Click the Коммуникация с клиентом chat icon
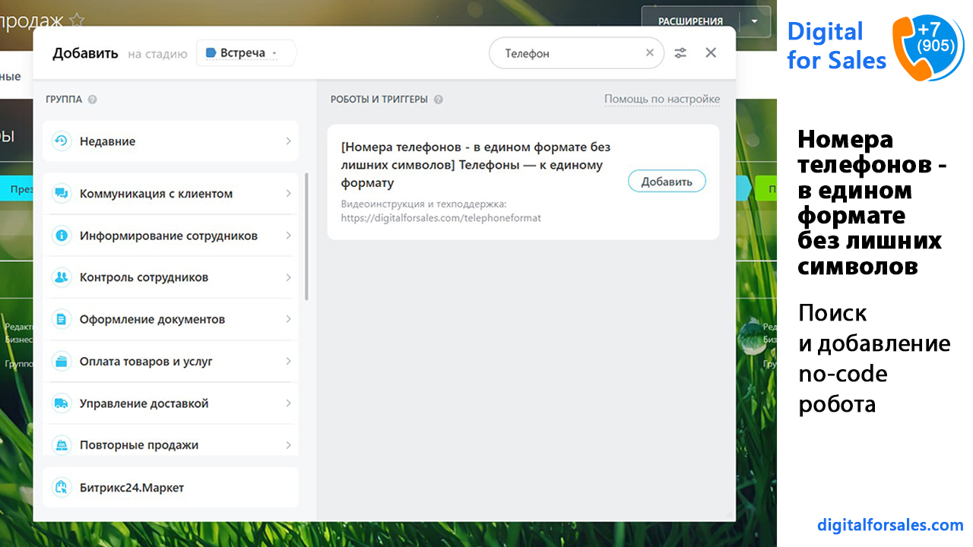Screen dimensions: 973x547 (x=61, y=194)
